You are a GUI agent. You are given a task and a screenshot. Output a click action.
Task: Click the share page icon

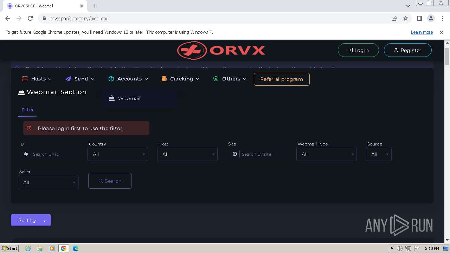coord(394,18)
